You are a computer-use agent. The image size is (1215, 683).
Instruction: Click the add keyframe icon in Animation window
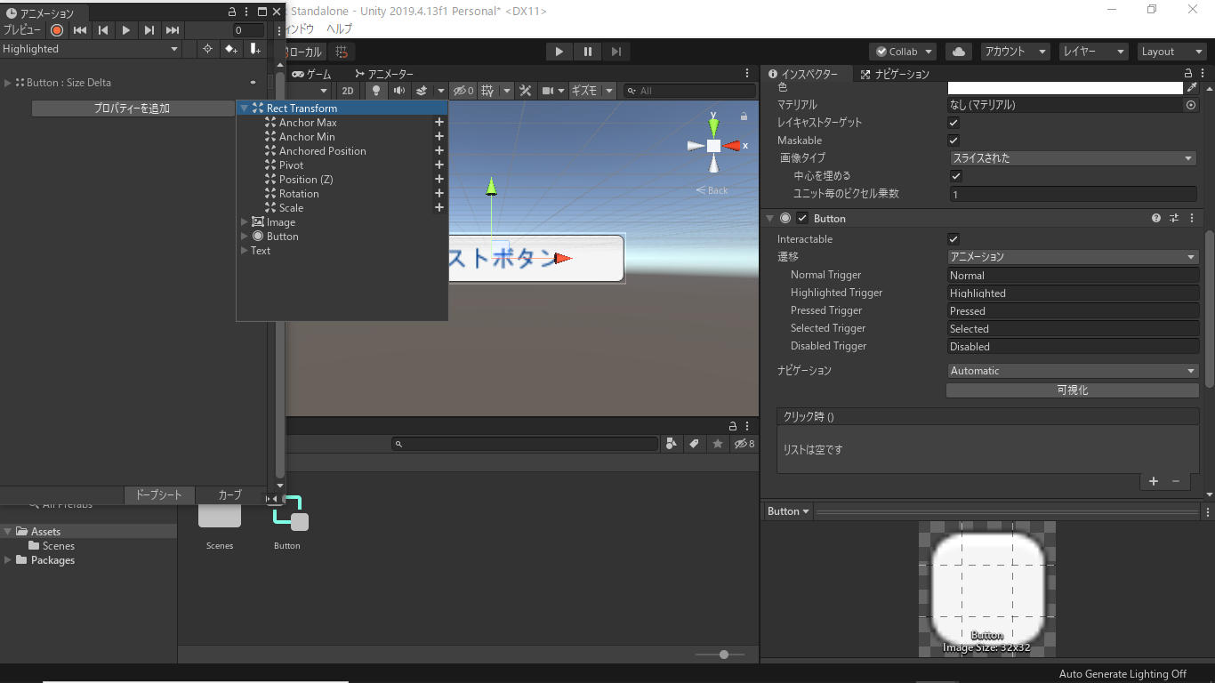point(231,48)
